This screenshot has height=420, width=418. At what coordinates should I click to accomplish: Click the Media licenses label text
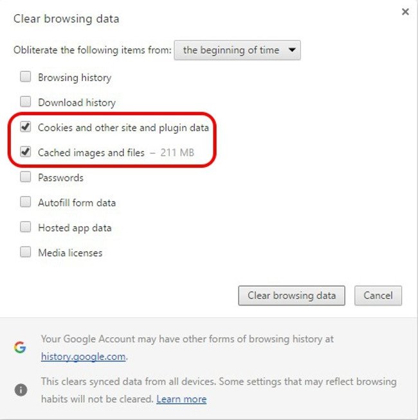coord(70,252)
